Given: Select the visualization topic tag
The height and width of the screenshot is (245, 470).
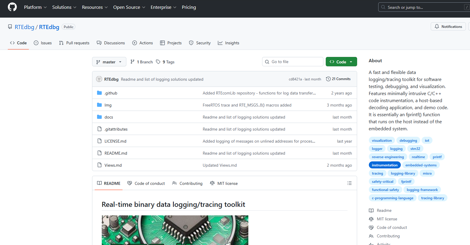Looking at the screenshot, I should coord(382,141).
